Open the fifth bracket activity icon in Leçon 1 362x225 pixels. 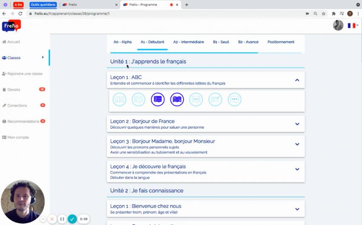click(x=196, y=99)
